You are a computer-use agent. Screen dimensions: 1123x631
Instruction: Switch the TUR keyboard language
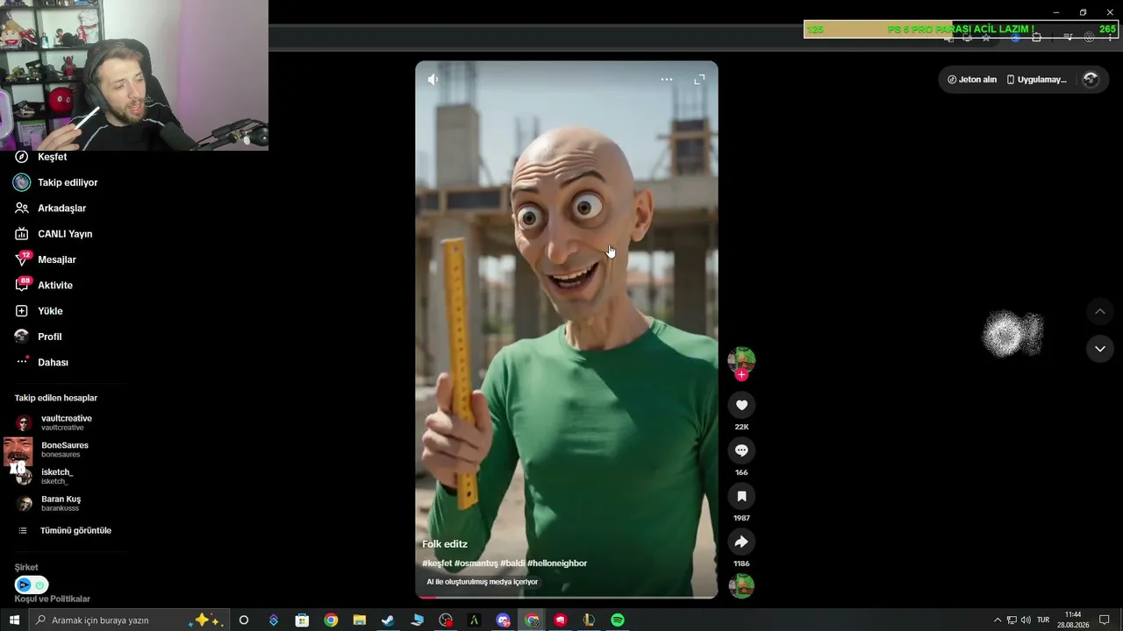pos(1043,620)
